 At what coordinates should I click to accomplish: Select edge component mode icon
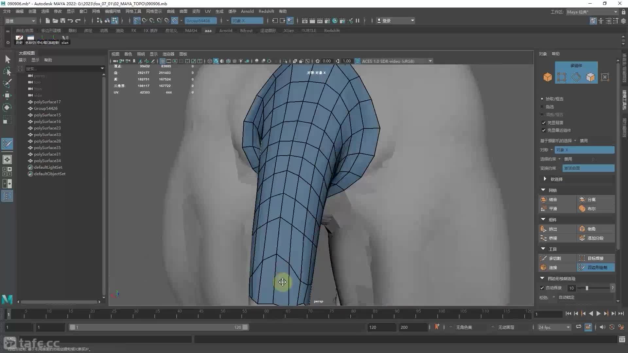576,77
